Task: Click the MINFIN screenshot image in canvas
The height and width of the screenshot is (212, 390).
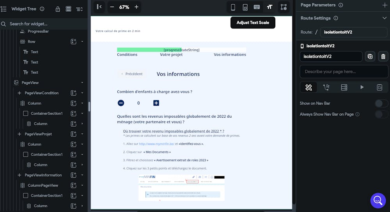Action: point(182,188)
